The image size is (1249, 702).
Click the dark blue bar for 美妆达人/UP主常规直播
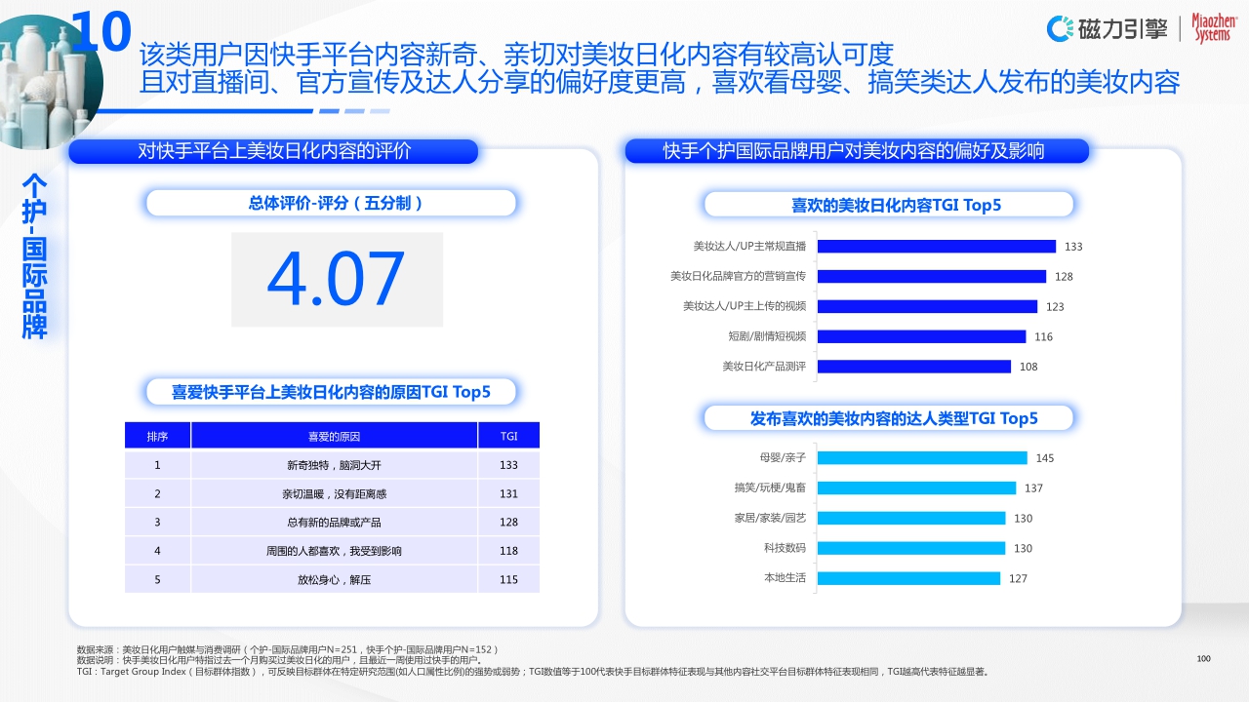coord(937,247)
